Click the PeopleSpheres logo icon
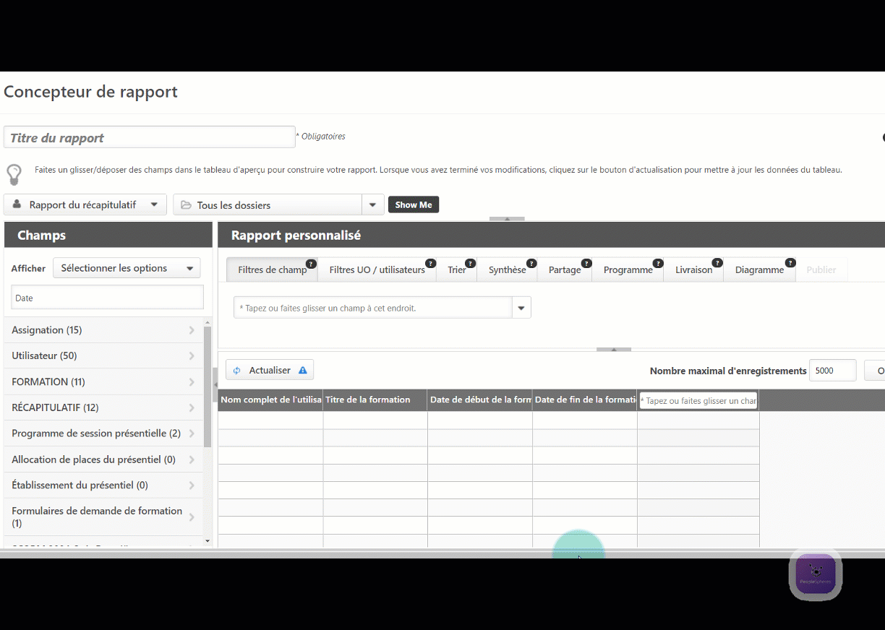This screenshot has width=885, height=630. (x=816, y=574)
